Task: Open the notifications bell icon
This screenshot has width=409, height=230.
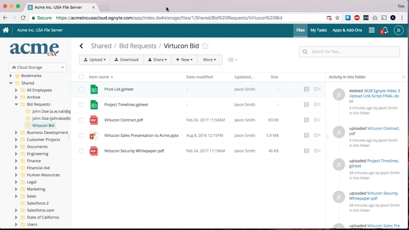Action: pos(385,30)
